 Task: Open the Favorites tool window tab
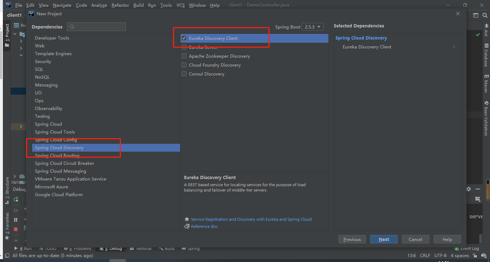pyautogui.click(x=7, y=226)
